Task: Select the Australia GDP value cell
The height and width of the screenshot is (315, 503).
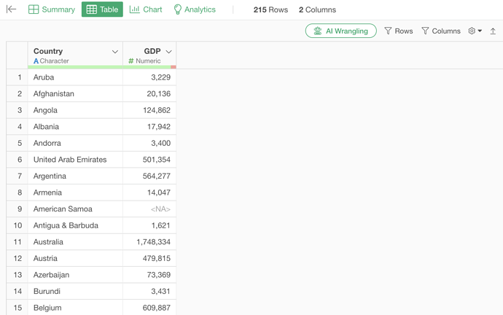Action: point(149,242)
